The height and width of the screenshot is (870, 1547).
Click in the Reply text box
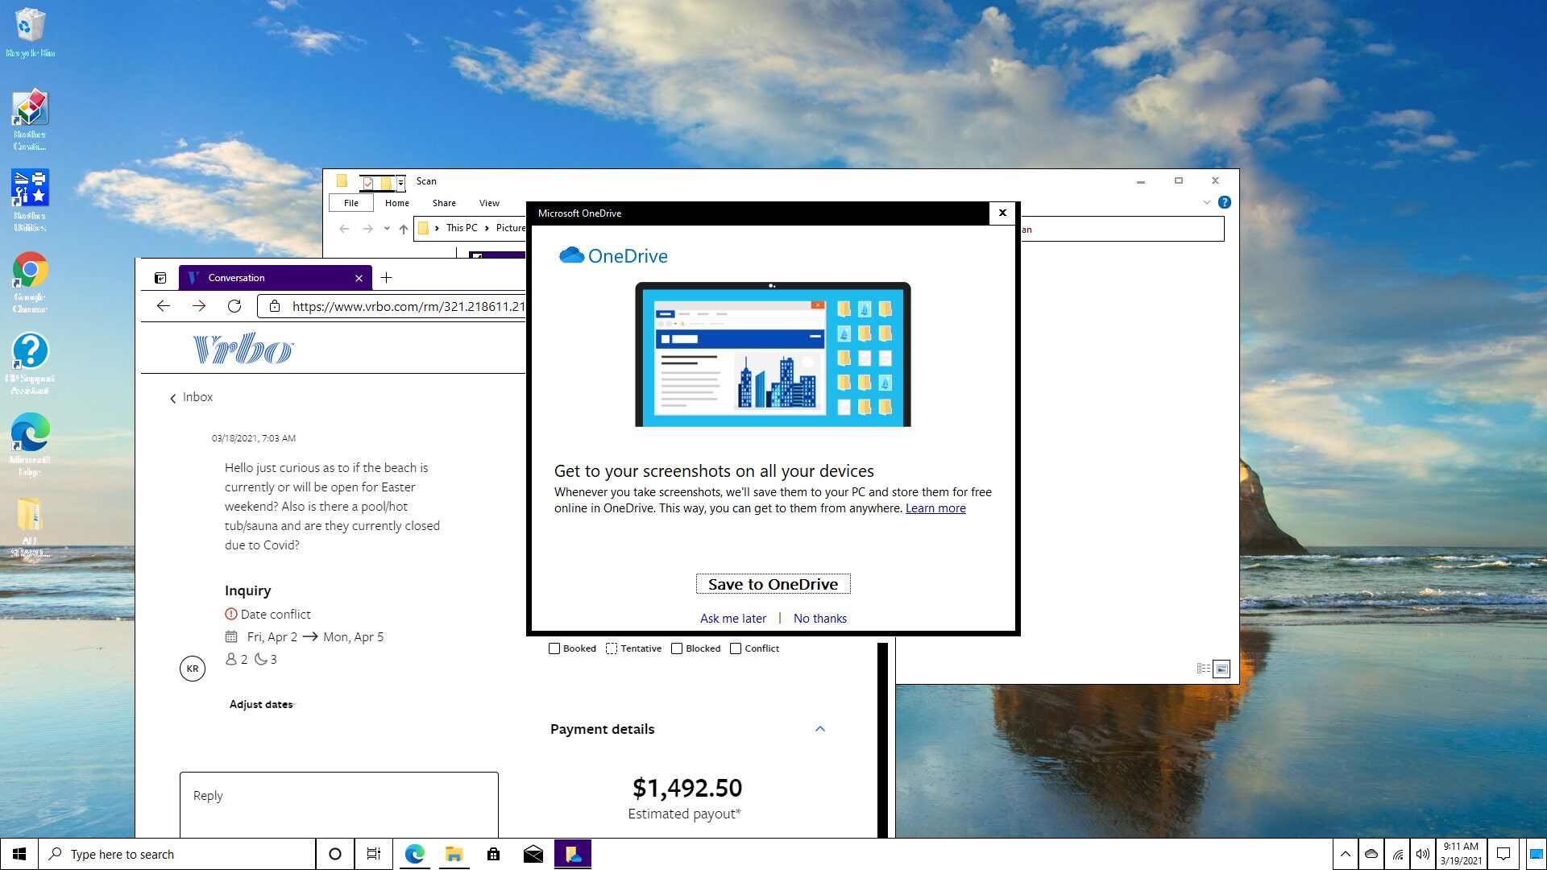[x=338, y=804]
